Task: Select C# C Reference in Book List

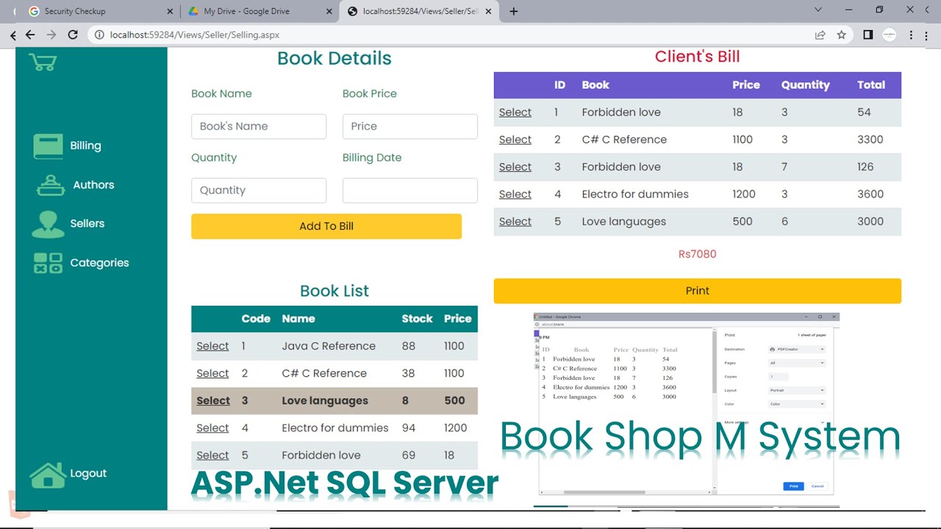Action: [x=212, y=373]
